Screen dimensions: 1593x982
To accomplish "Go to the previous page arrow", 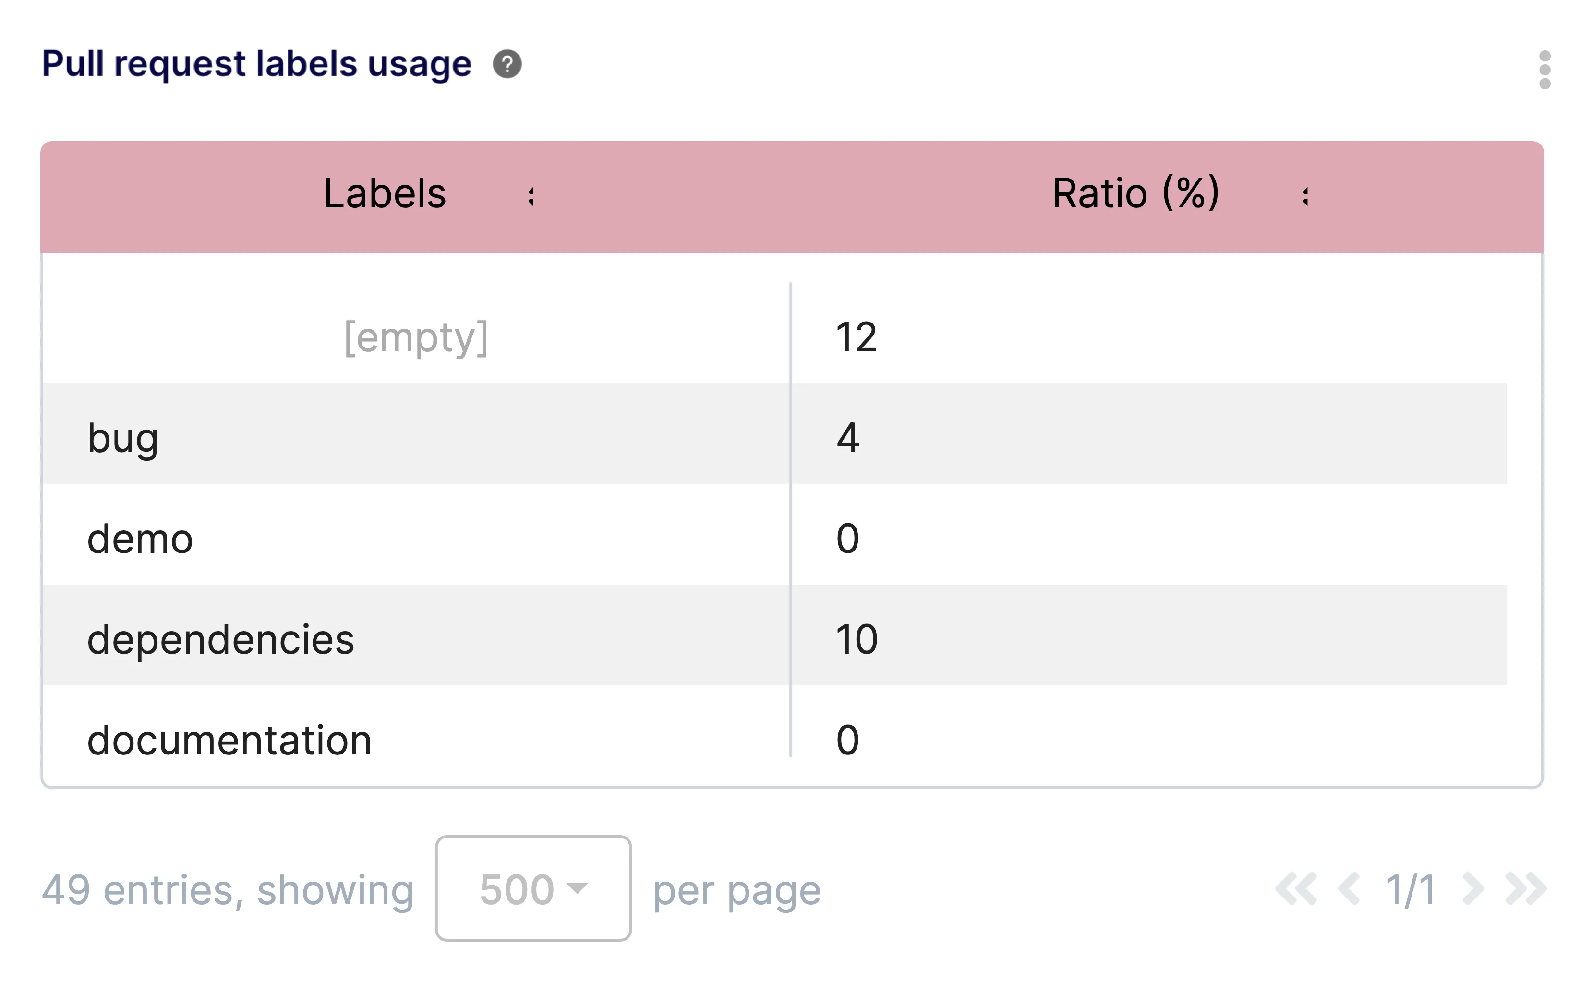I will coord(1349,888).
